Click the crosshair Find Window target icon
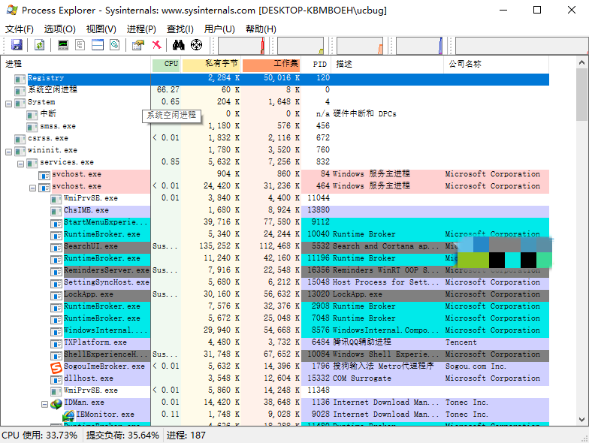 click(x=197, y=45)
